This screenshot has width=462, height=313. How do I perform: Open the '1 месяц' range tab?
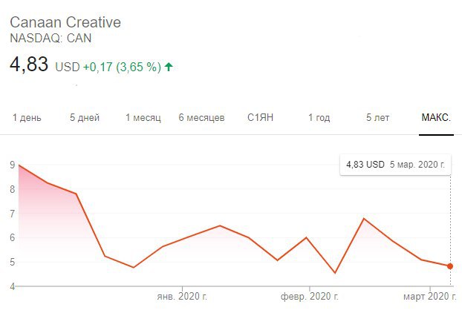[143, 119]
